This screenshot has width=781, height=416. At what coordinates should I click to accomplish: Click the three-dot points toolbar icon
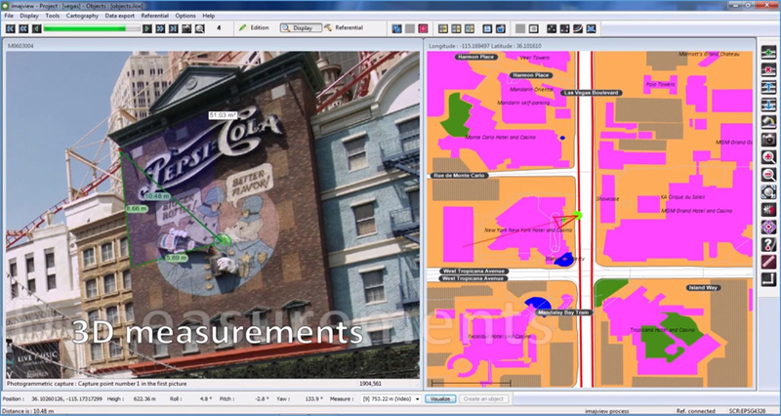tap(552, 28)
